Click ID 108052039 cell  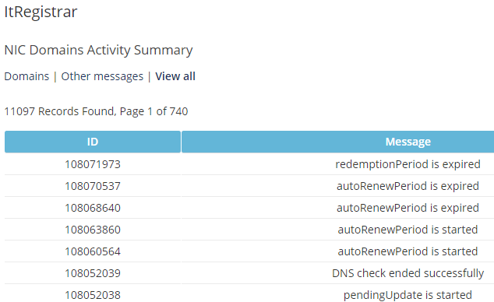point(93,273)
